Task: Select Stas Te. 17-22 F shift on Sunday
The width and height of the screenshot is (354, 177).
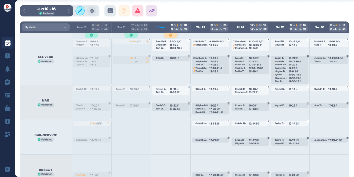Action: pyautogui.click(x=329, y=105)
